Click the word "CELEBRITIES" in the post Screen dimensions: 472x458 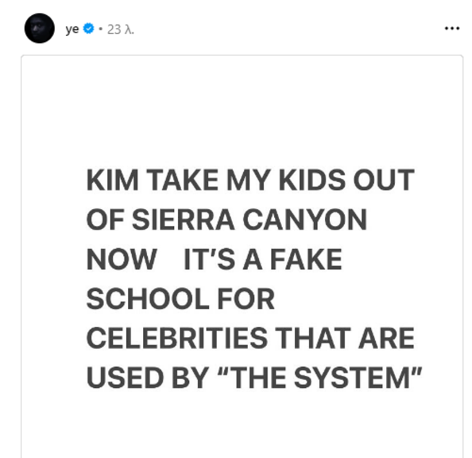point(176,339)
